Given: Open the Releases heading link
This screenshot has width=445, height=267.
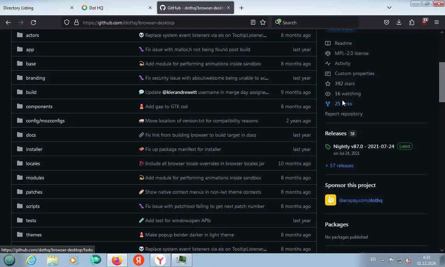Looking at the screenshot, I should tap(340, 133).
